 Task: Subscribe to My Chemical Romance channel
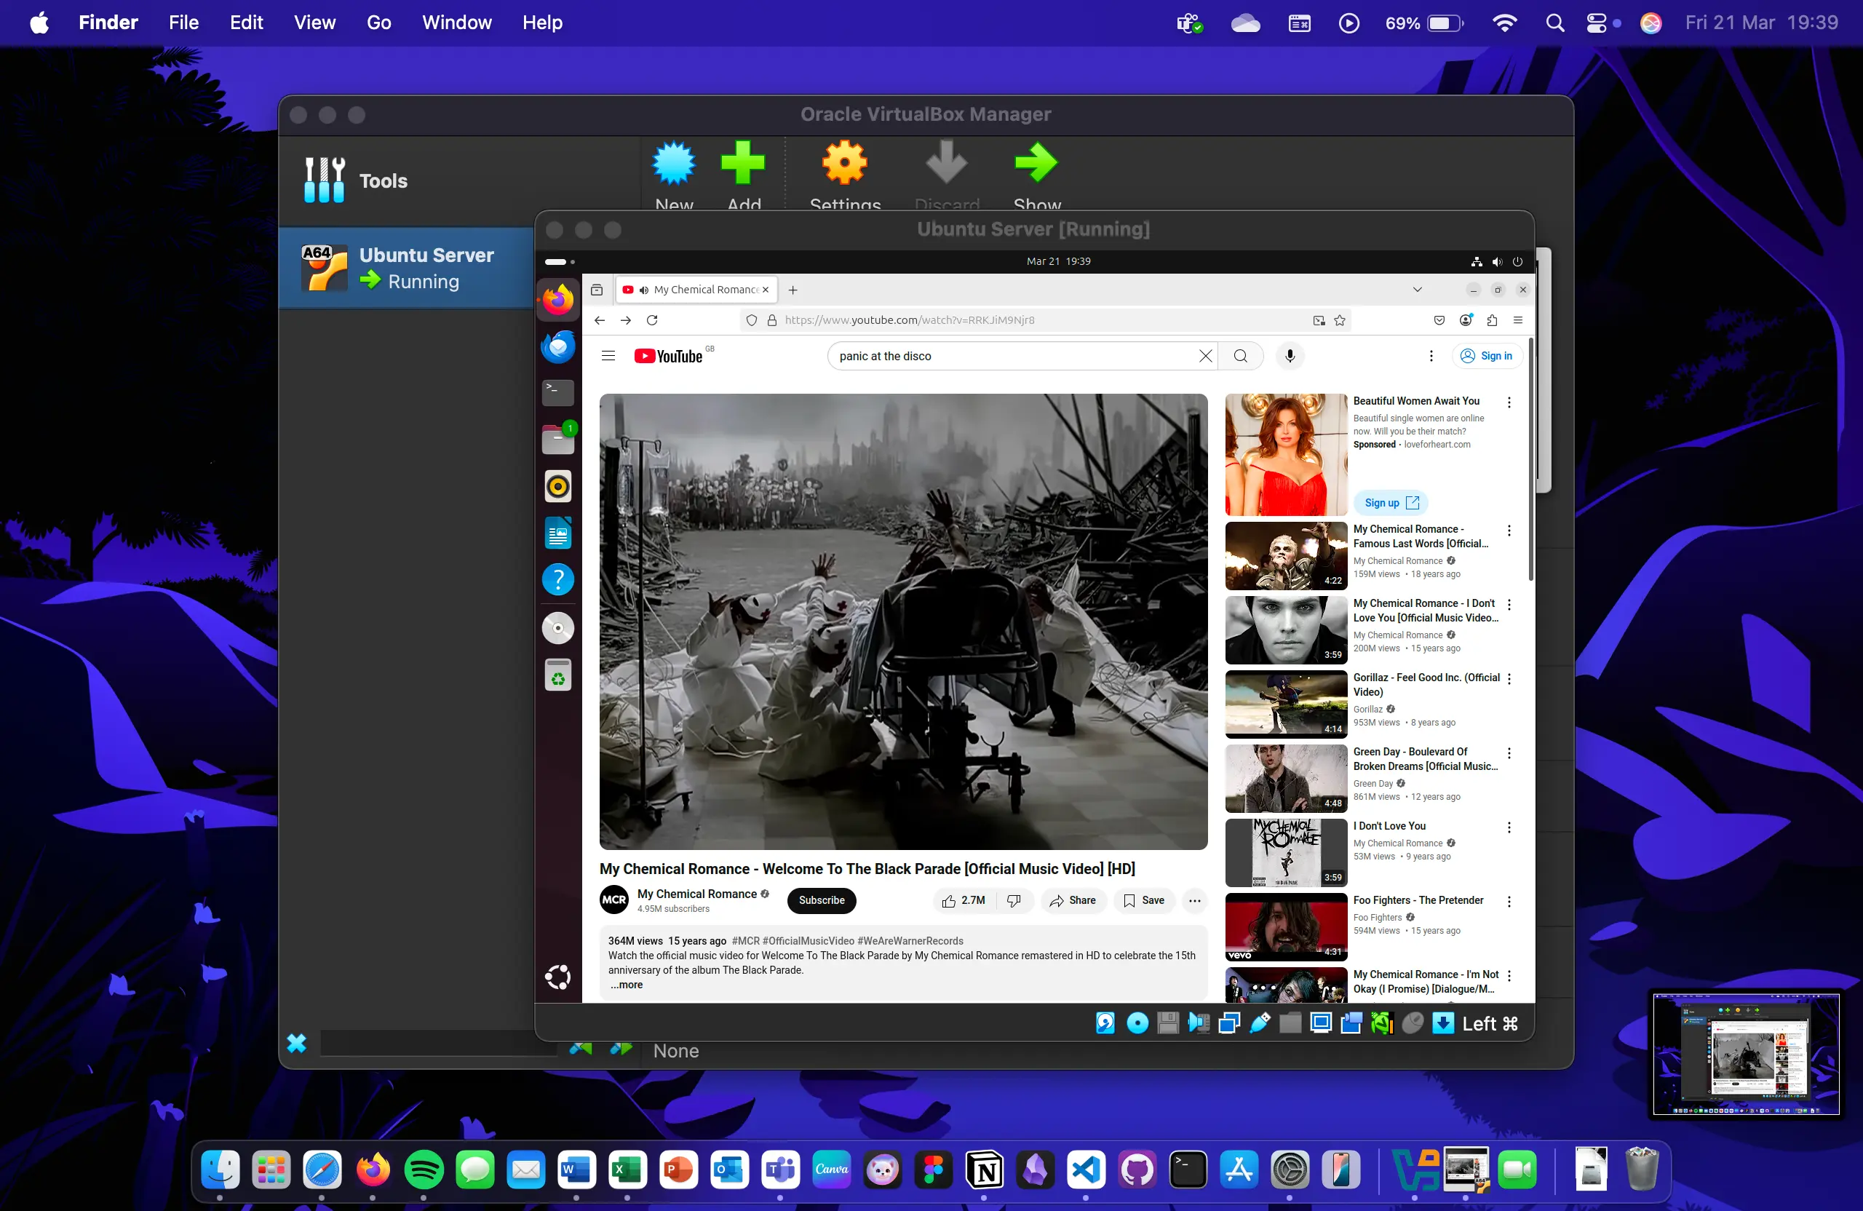pos(821,901)
